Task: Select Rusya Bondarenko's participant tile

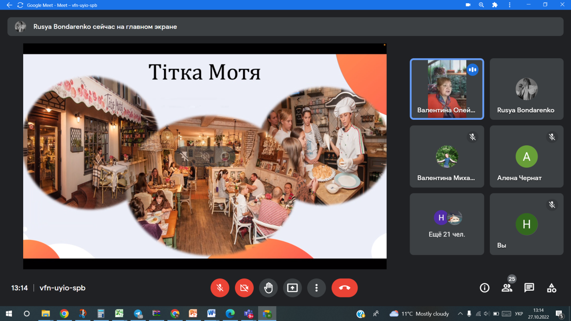Action: coord(526,89)
